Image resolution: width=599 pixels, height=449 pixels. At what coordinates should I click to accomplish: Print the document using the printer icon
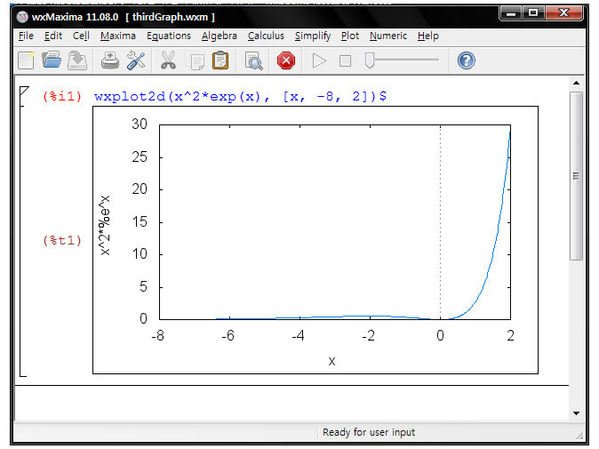coord(109,60)
